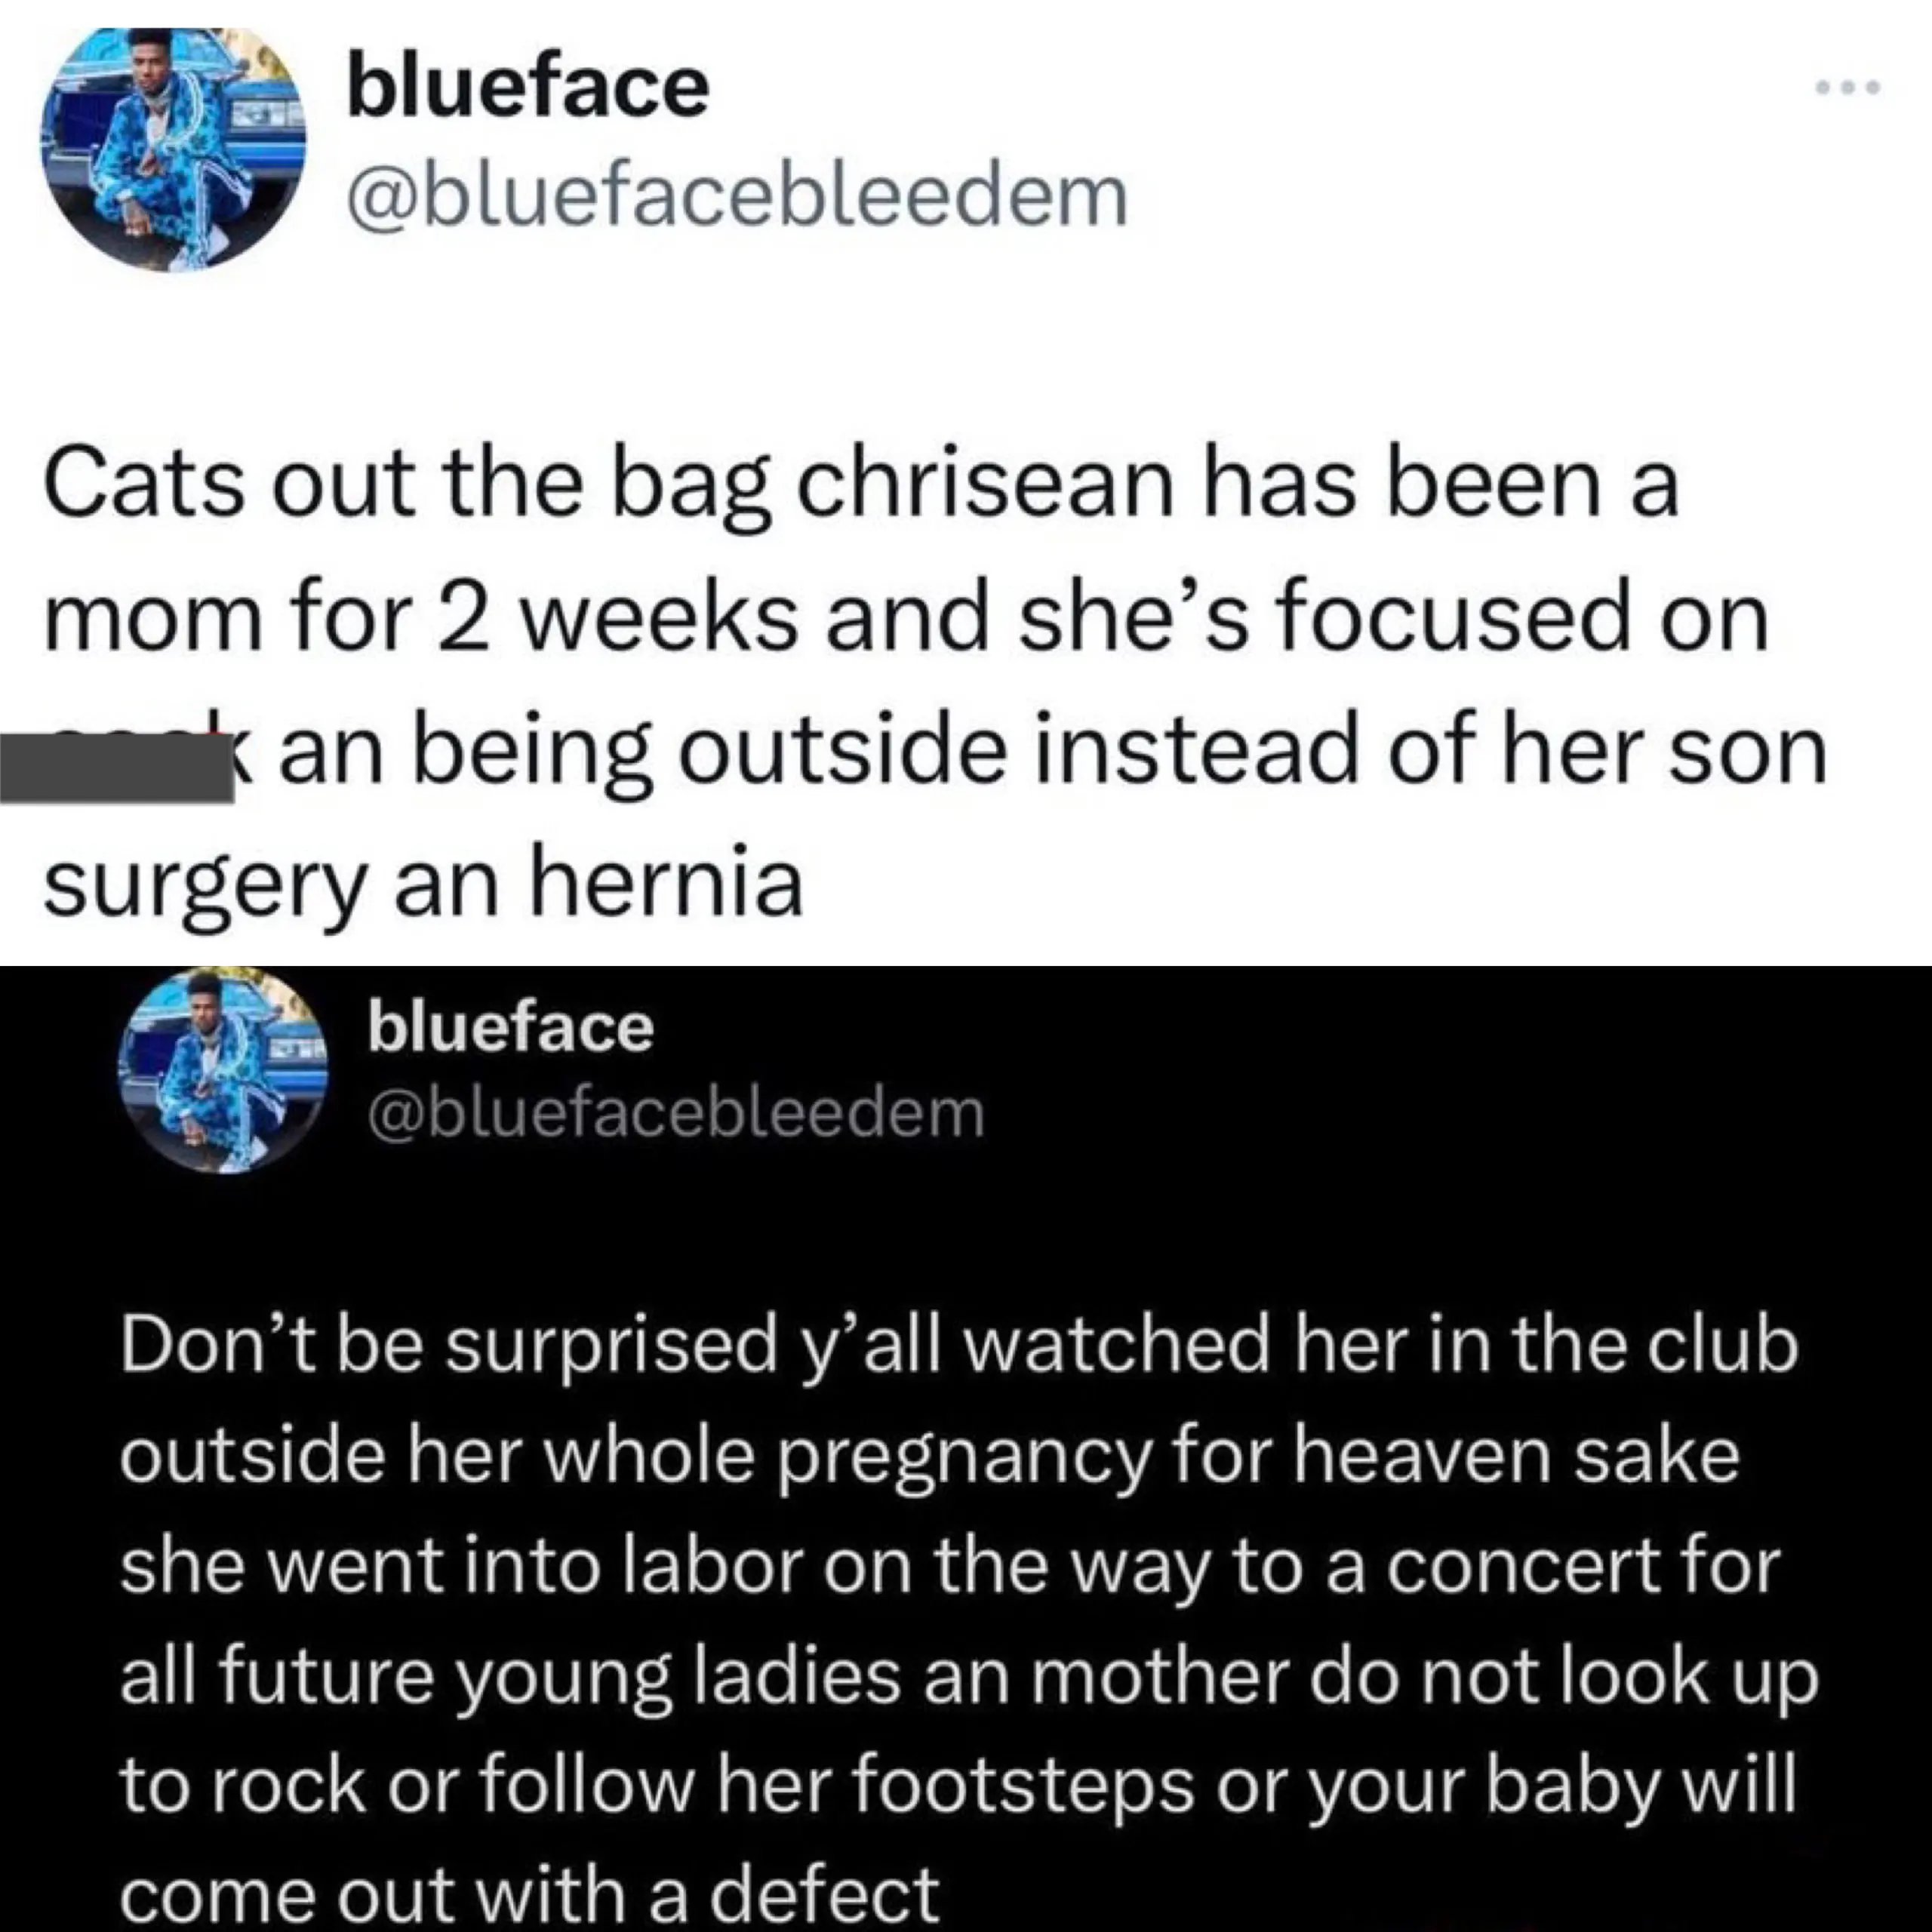Open the blueface display name in white tweet
The width and height of the screenshot is (1932, 1932).
(527, 88)
